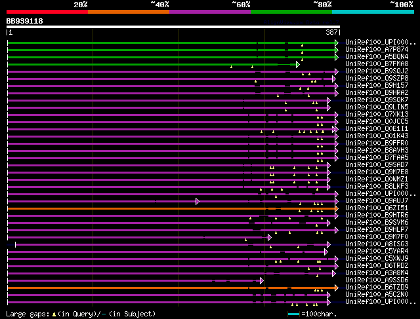The width and height of the screenshot is (420, 319).
Task: Select the query name BB939118
Action: point(25,21)
